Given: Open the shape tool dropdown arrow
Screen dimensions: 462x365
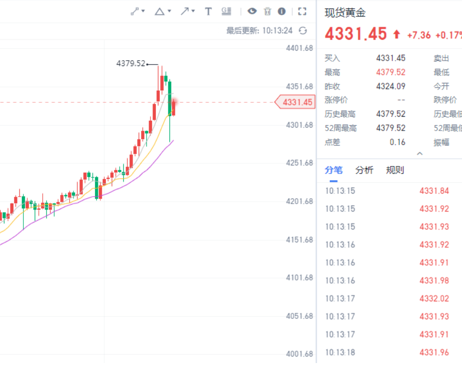Looking at the screenshot, I should (169, 11).
